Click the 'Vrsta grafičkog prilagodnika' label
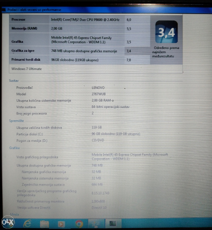This screenshot has height=230, width=212. click(x=37, y=157)
